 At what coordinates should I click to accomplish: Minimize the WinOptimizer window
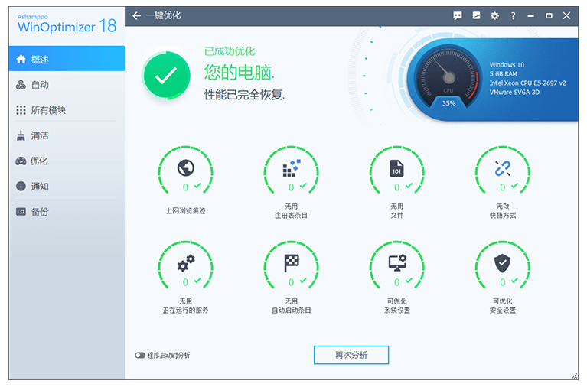(530, 16)
